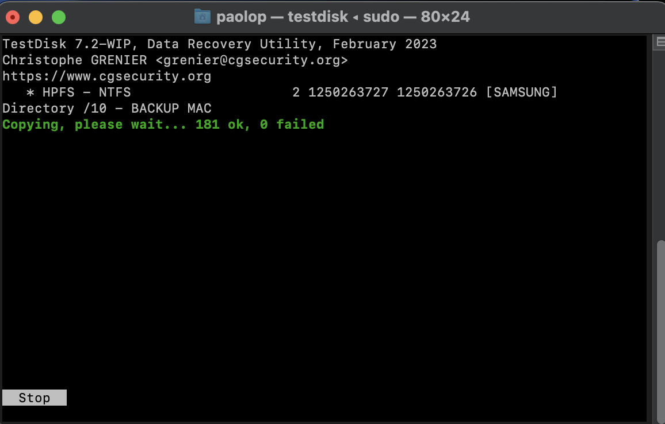Click the window title text 'paolop — testdisk'
The image size is (665, 424).
(282, 17)
